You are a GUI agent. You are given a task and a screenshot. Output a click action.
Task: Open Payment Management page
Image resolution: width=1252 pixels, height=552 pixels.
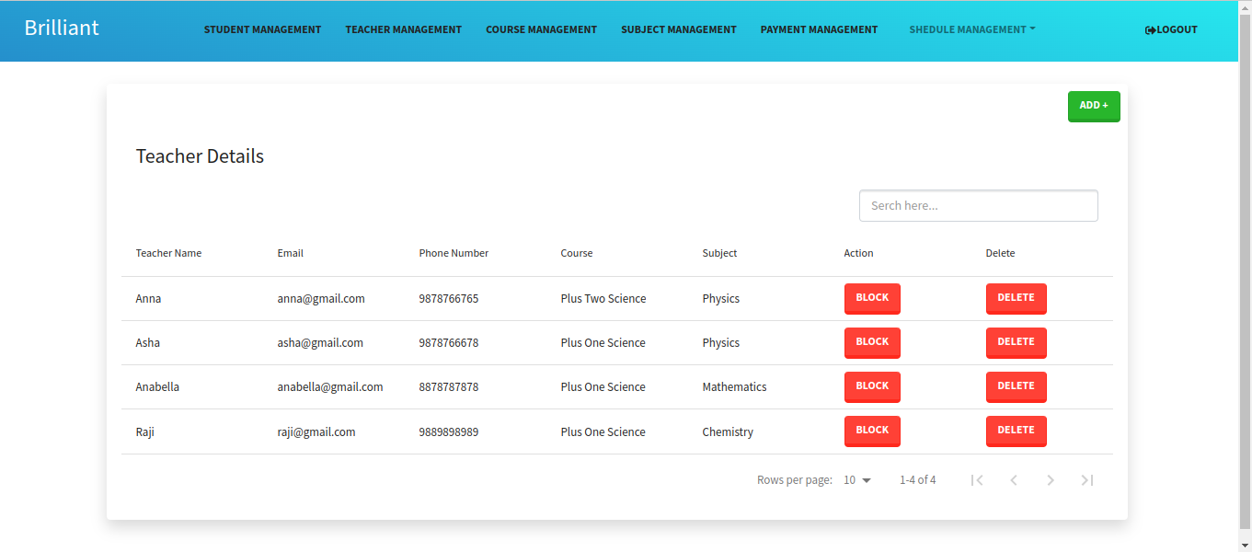(x=819, y=29)
